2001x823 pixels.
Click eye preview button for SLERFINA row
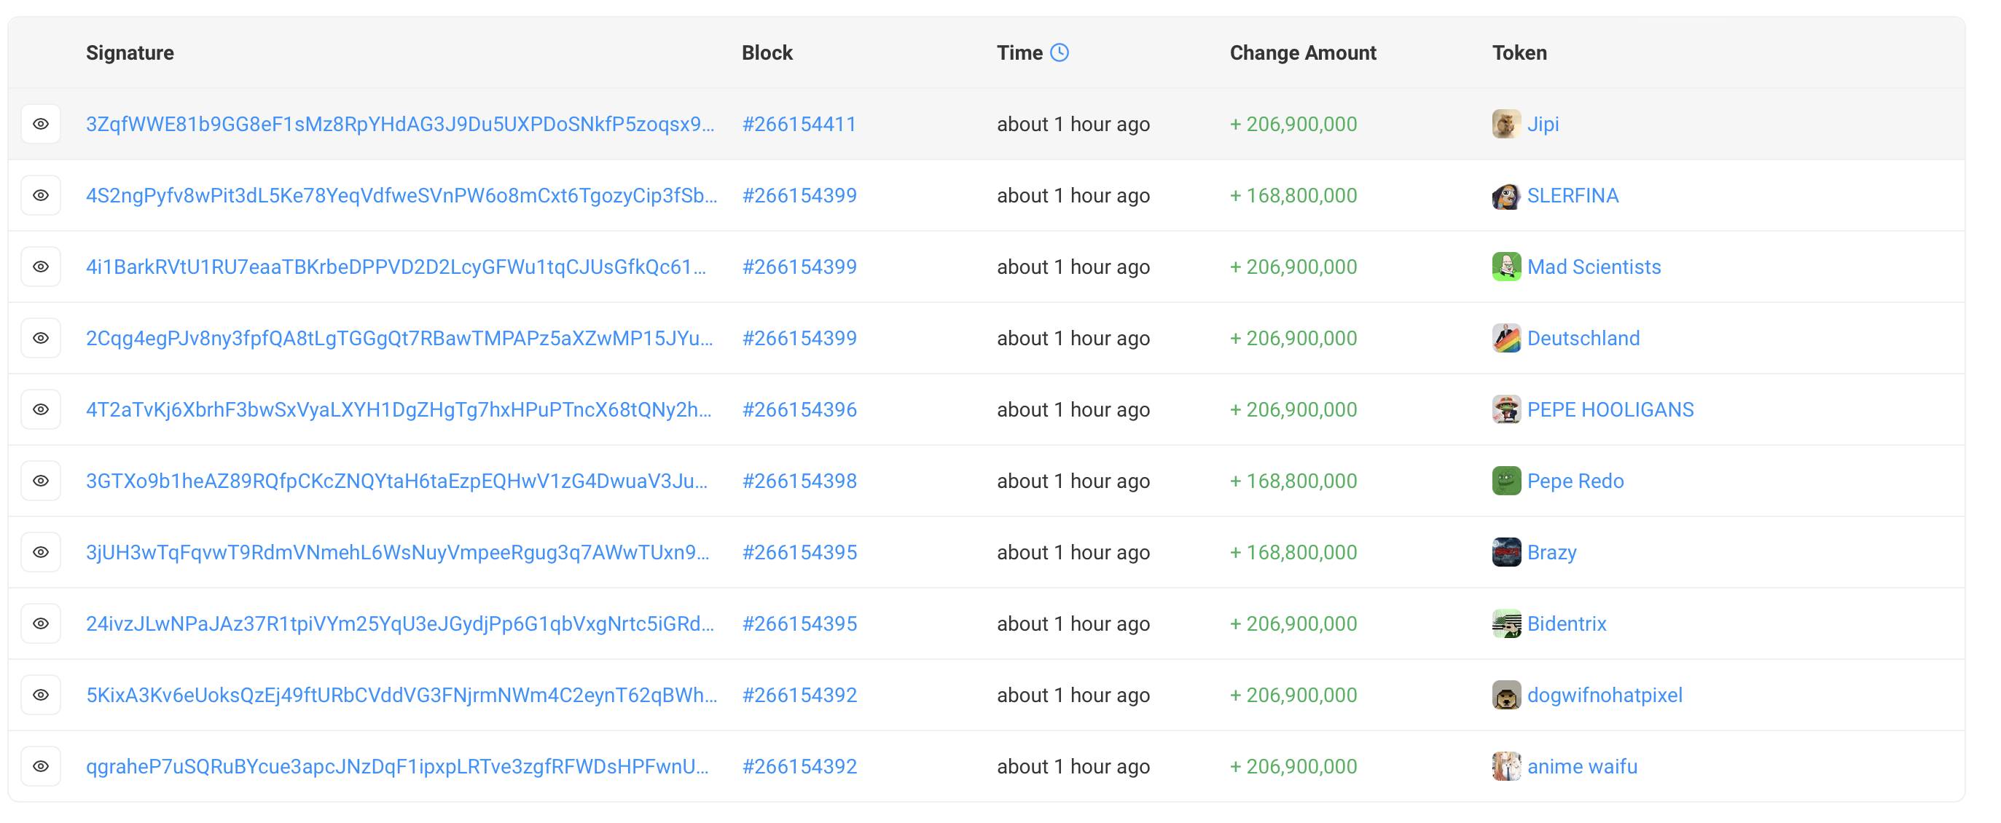point(41,196)
